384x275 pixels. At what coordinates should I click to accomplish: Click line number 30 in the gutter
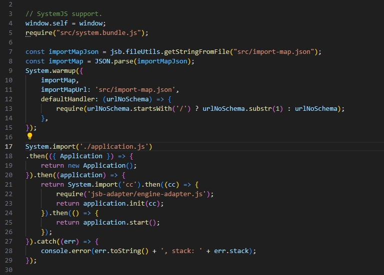coord(8,270)
